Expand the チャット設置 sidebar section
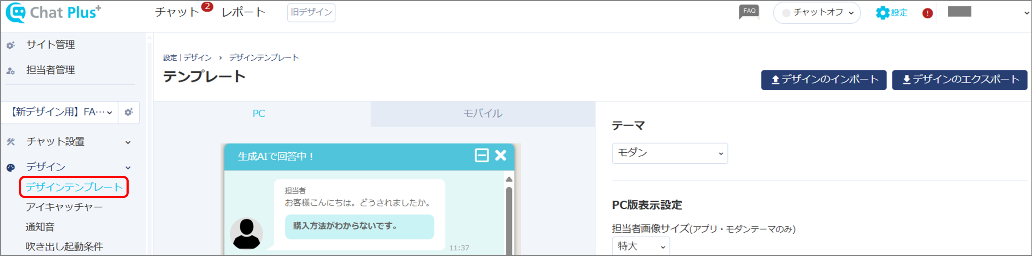 click(x=128, y=142)
